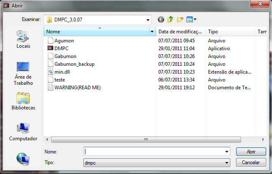Open Computador in the sidebar
Viewport: 272px width, 174px height.
pyautogui.click(x=23, y=132)
